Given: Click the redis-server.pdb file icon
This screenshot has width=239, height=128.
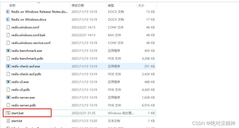Looking at the screenshot, I should [x=8, y=105].
